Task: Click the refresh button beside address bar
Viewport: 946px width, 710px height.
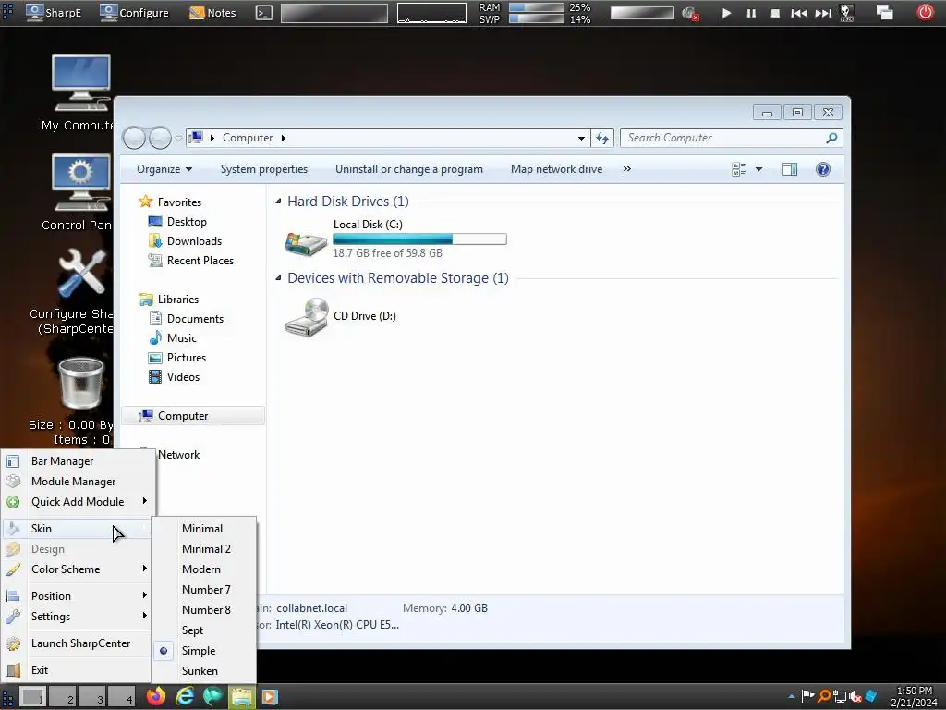Action: click(602, 138)
